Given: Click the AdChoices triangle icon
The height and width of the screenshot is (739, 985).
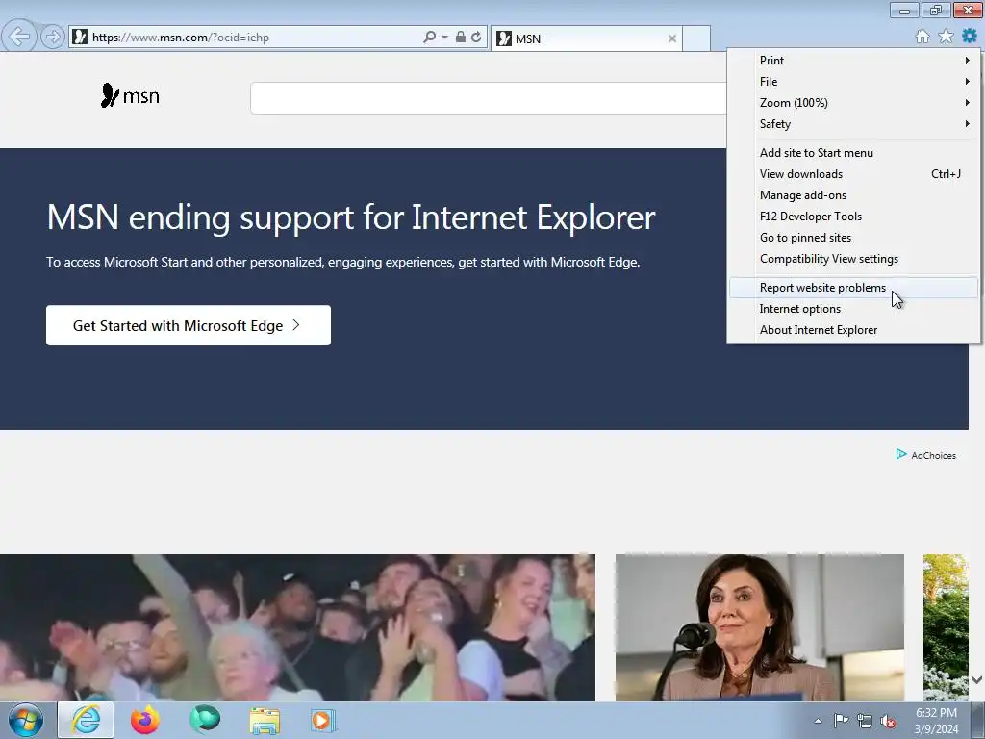Looking at the screenshot, I should [x=900, y=454].
